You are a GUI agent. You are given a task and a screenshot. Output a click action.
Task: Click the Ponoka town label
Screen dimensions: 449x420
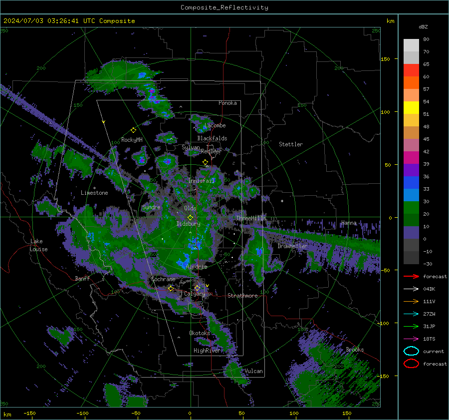[227, 103]
